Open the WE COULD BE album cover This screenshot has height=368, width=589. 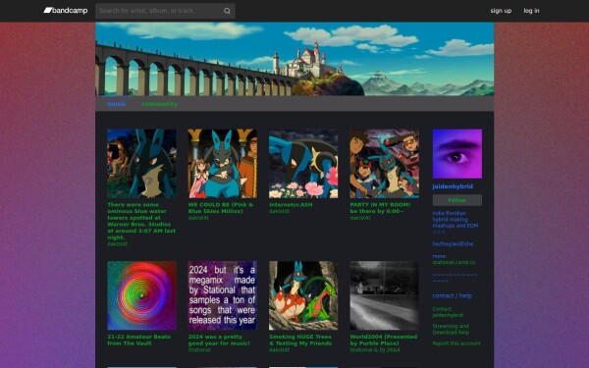point(223,164)
